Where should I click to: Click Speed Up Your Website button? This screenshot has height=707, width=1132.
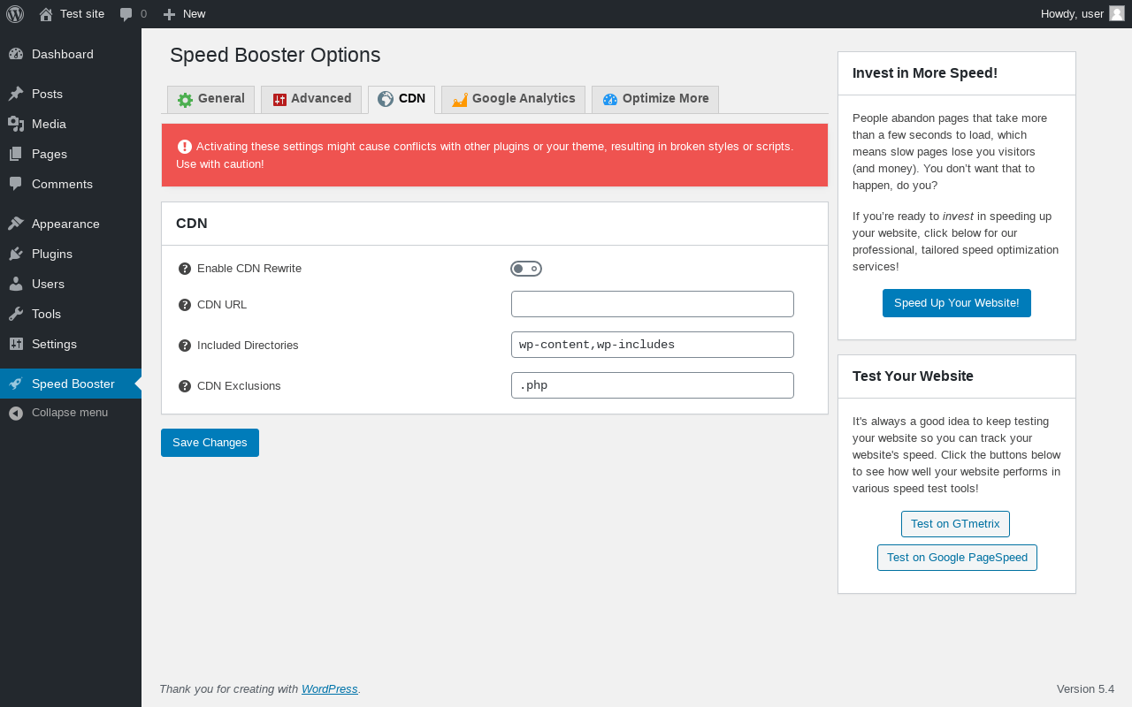click(956, 303)
